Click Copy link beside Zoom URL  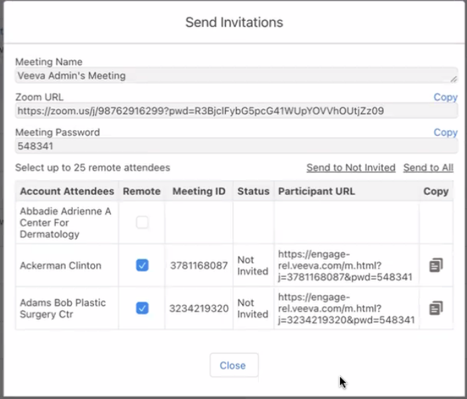point(445,97)
